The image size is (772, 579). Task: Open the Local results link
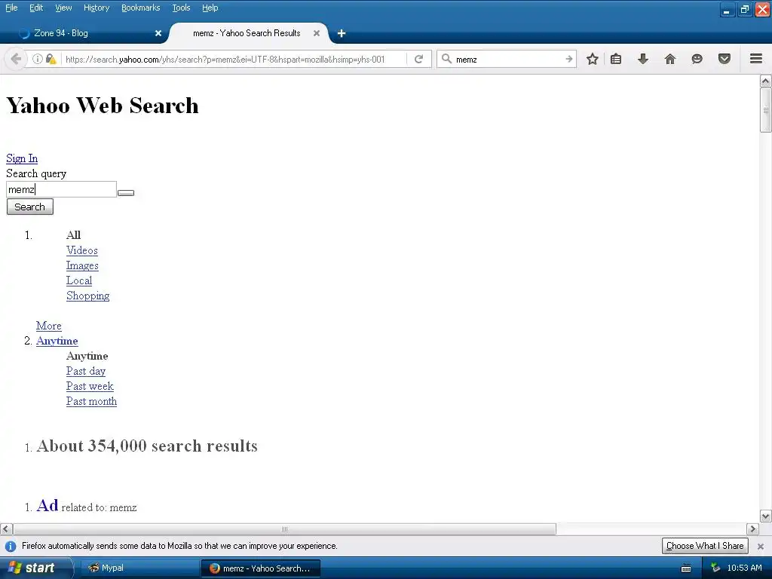click(x=78, y=280)
